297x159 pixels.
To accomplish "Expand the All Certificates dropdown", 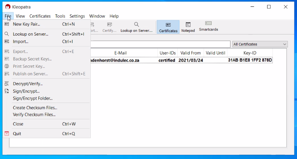I will pos(260,44).
